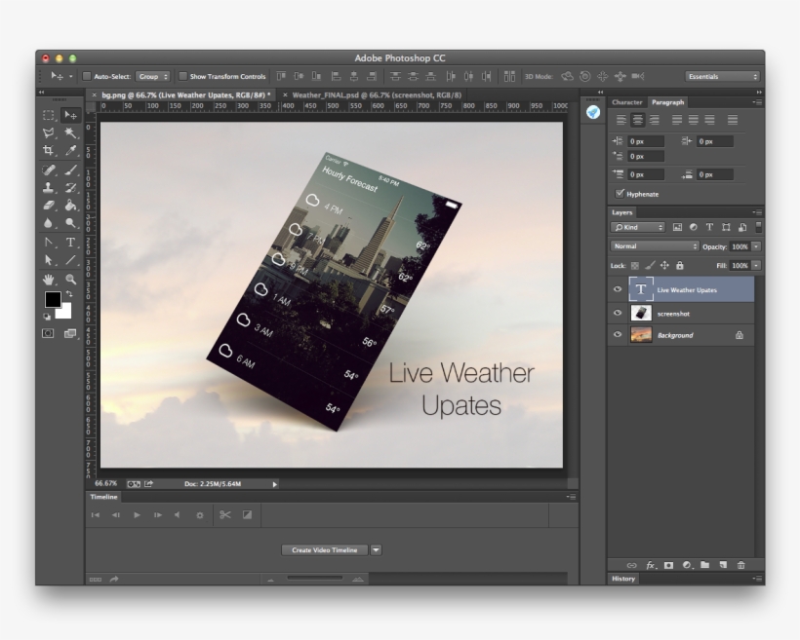
Task: Select the Clone Stamp tool
Action: (48, 187)
